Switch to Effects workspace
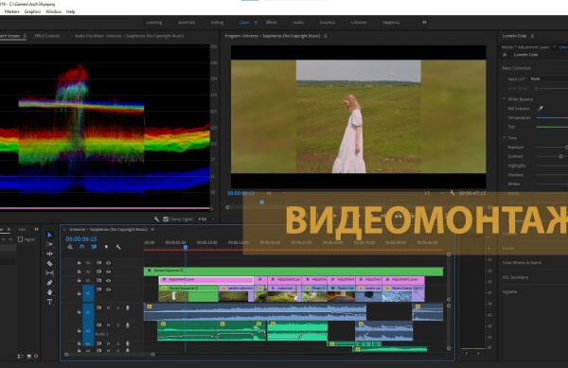This screenshot has height=368, width=568. point(272,23)
